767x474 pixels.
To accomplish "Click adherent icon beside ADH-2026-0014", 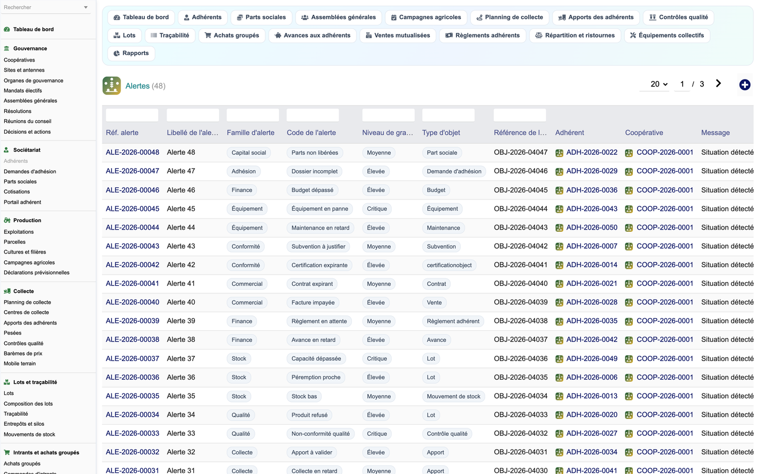I will (559, 265).
